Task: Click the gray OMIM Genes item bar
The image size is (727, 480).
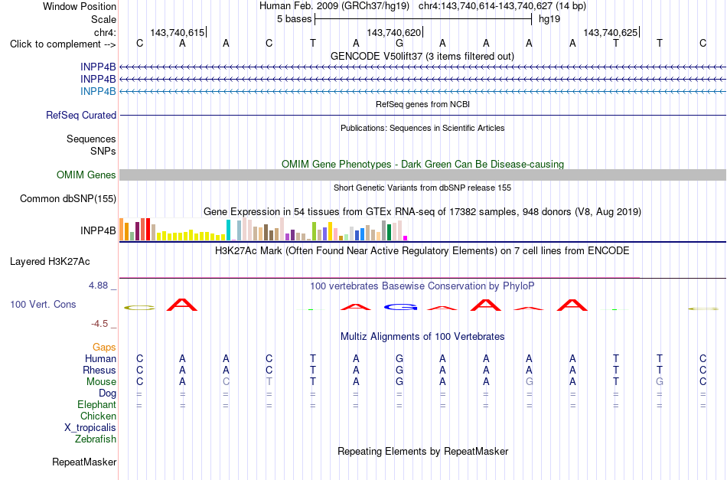Action: pyautogui.click(x=422, y=175)
